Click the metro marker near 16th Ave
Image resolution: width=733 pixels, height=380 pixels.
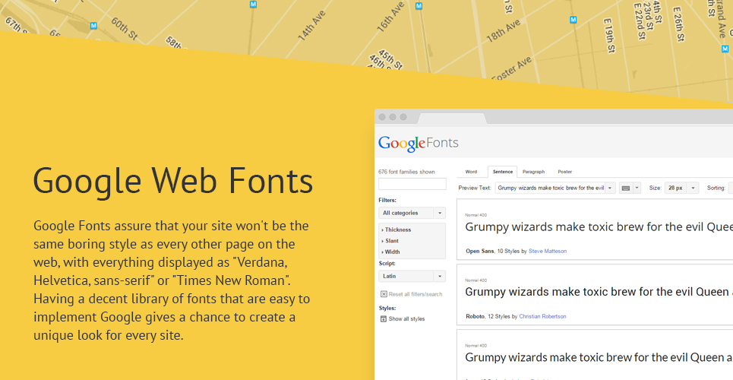(x=419, y=6)
